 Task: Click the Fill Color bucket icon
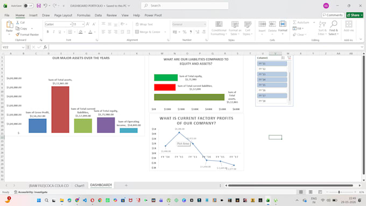81,32
